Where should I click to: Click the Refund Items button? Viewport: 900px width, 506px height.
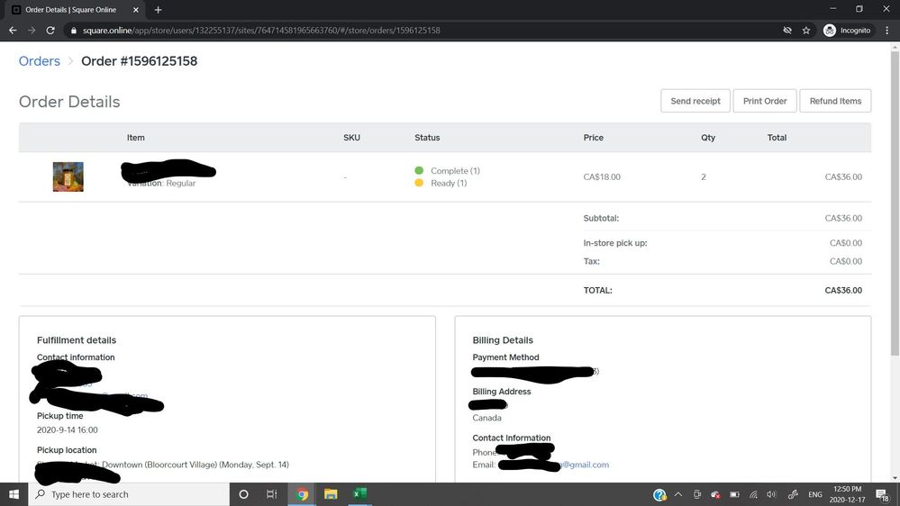pyautogui.click(x=835, y=101)
